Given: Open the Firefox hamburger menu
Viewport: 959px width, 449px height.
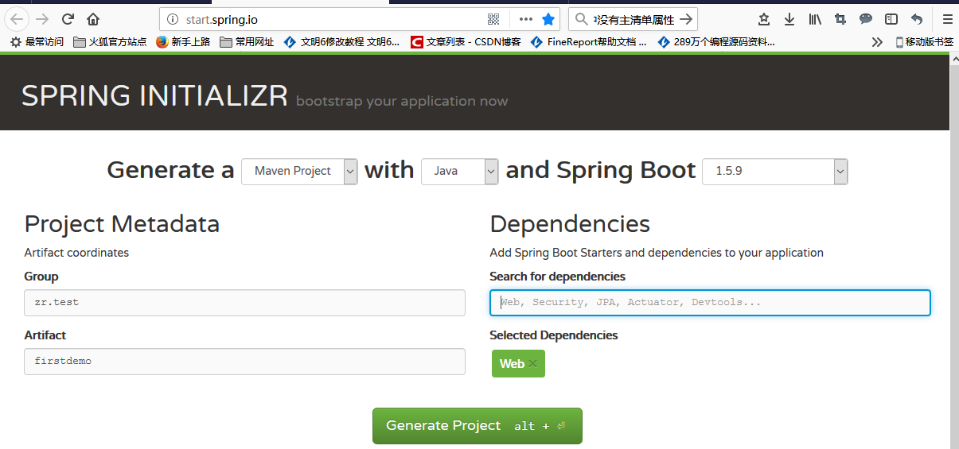Looking at the screenshot, I should pos(947,19).
